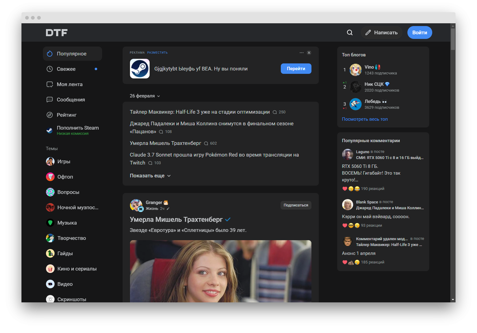Open the Half-Life 3 Тайлер Маквикер headline
This screenshot has width=477, height=333.
pyautogui.click(x=200, y=112)
